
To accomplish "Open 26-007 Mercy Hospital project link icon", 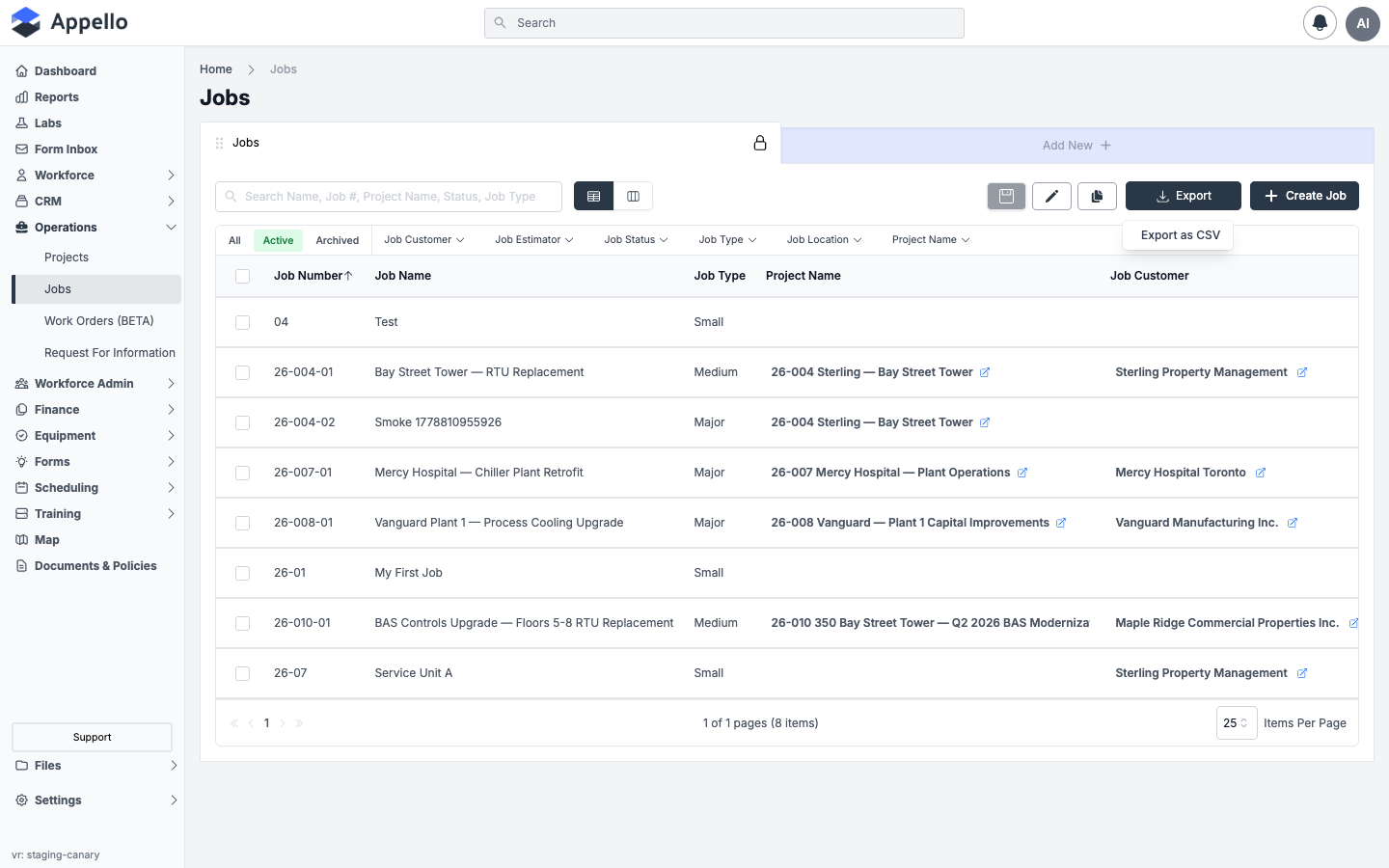I will (x=1022, y=473).
